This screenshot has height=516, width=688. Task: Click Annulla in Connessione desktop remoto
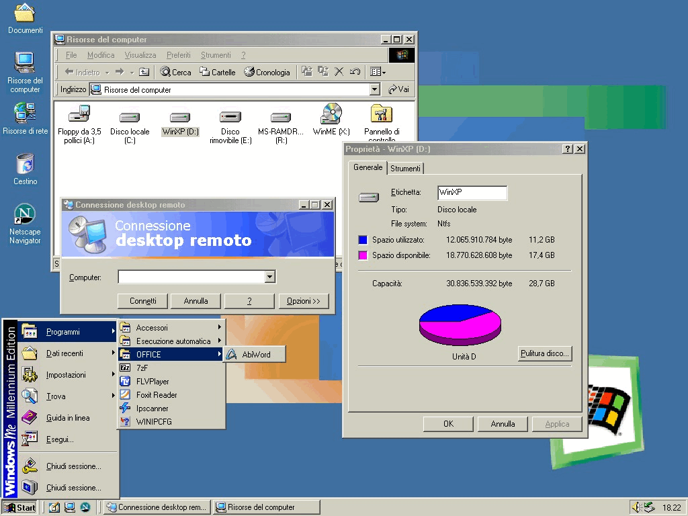pos(196,301)
